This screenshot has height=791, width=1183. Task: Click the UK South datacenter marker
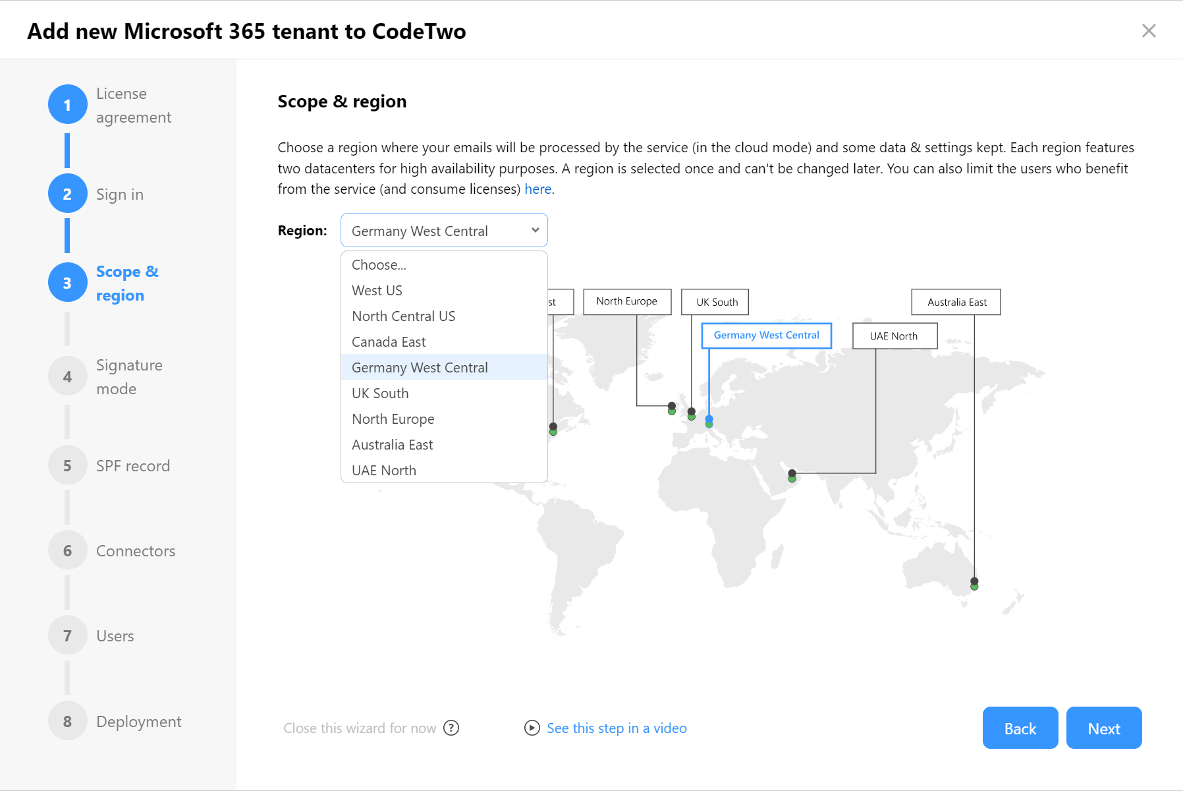click(x=691, y=414)
